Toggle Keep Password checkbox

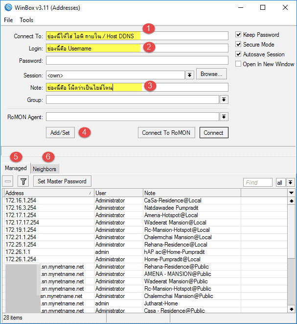[238, 34]
